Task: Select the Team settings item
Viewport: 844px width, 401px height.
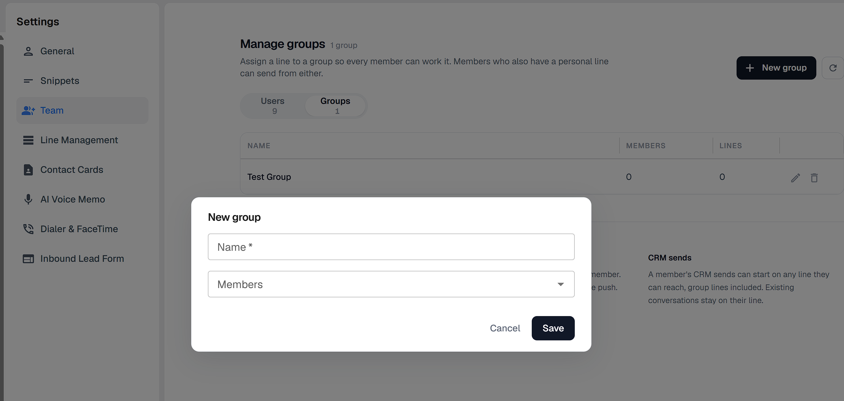Action: [82, 111]
